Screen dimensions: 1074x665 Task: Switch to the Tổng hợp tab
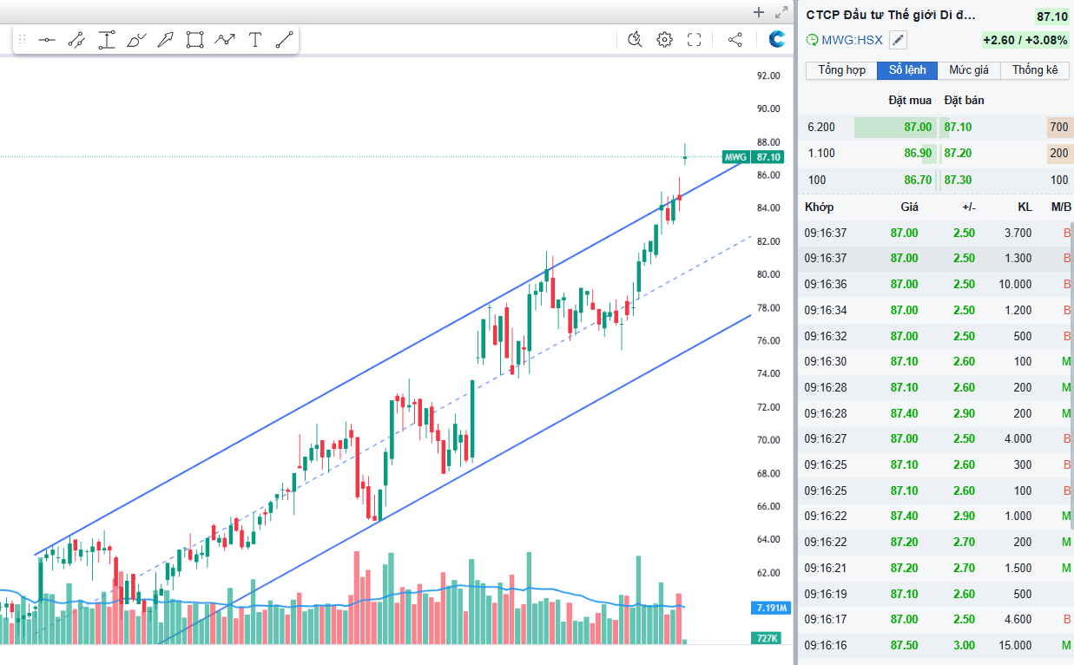tap(841, 70)
